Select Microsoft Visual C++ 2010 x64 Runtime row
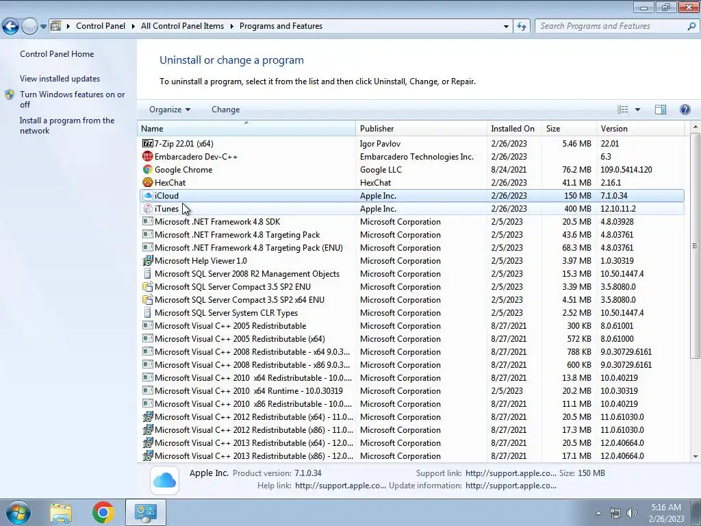 (411, 391)
